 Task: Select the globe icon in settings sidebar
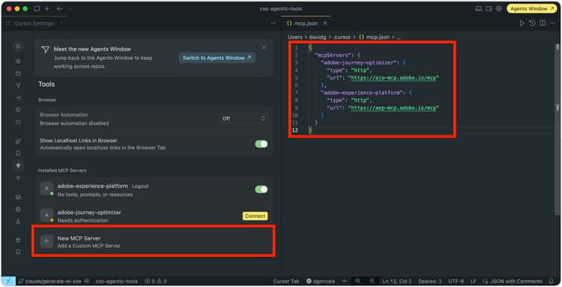click(x=18, y=209)
